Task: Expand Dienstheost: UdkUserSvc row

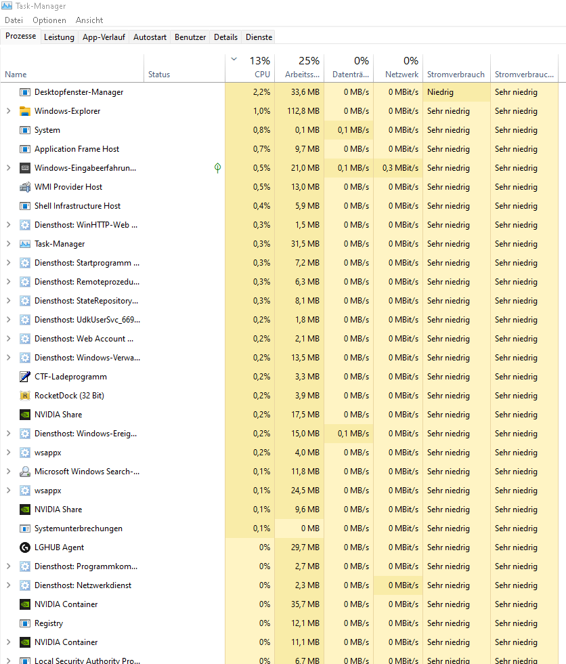Action: click(x=8, y=320)
